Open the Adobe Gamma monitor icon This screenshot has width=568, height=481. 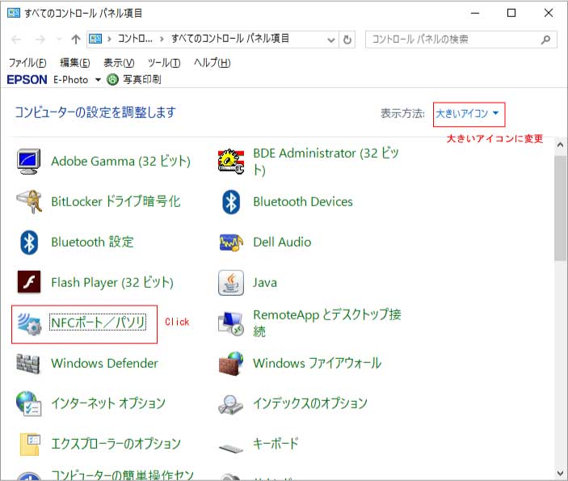[x=28, y=162]
